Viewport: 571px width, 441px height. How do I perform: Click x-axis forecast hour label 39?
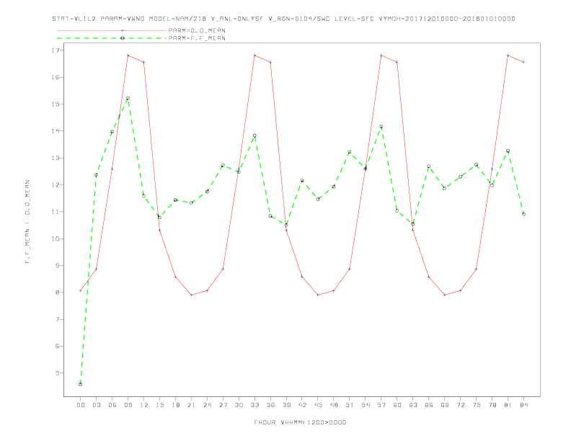point(286,405)
